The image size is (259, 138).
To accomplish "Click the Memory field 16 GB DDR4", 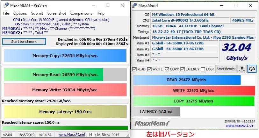I will (x=203, y=26).
